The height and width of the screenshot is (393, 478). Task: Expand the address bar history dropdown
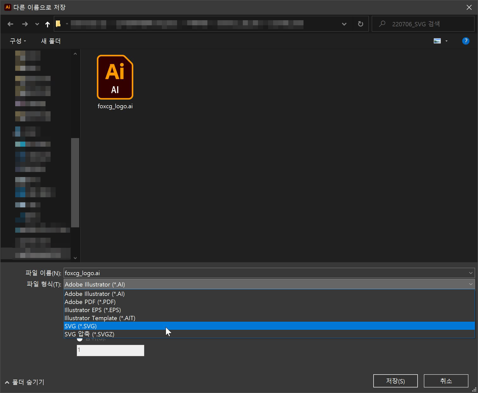344,24
